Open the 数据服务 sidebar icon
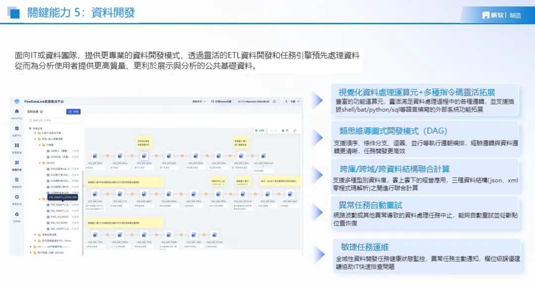 (17, 180)
